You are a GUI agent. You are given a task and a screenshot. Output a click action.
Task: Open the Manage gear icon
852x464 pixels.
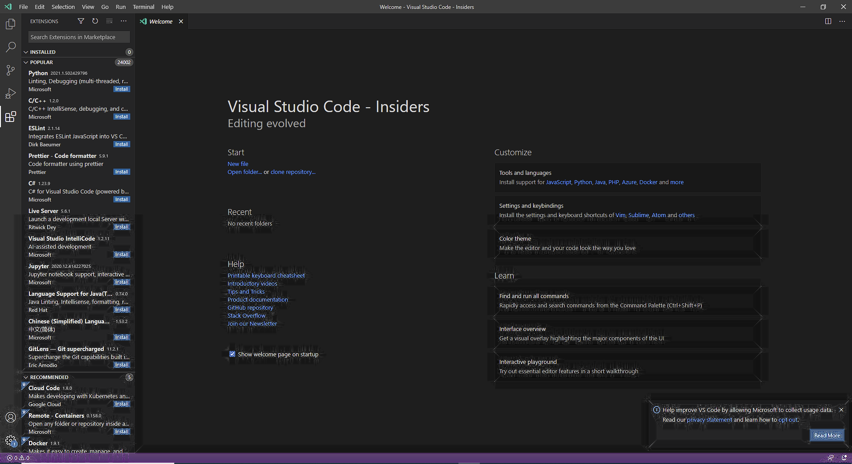[x=11, y=441]
